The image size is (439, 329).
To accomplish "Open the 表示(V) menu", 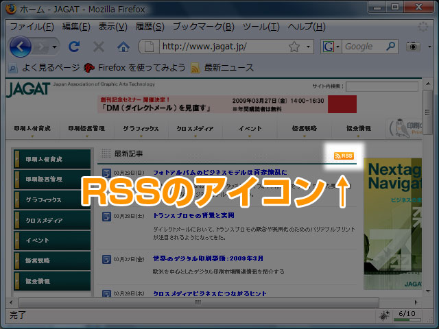I will pyautogui.click(x=112, y=27).
